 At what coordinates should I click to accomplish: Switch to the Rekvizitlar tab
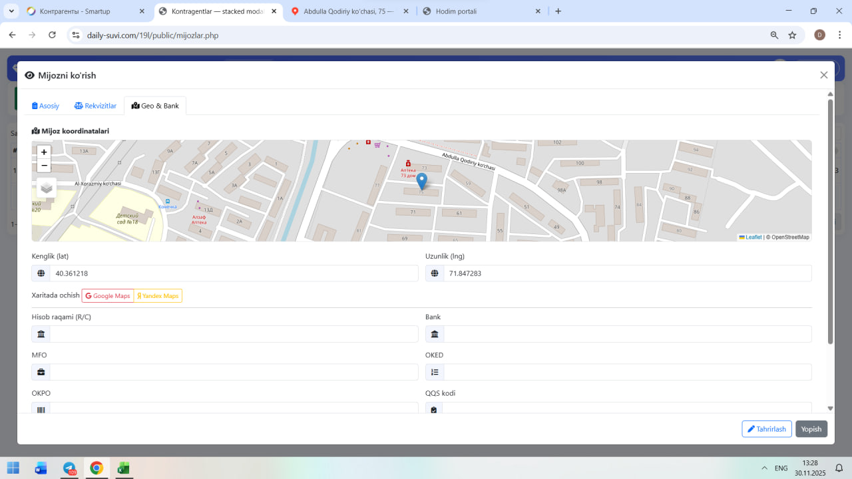95,106
